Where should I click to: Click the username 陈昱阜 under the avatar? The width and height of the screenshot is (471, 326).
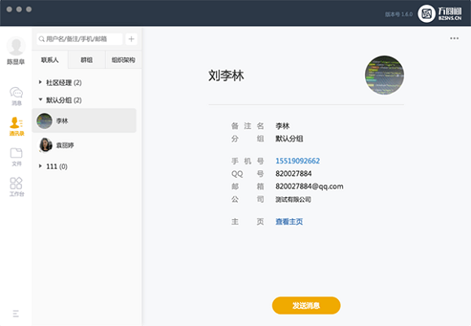(15, 62)
